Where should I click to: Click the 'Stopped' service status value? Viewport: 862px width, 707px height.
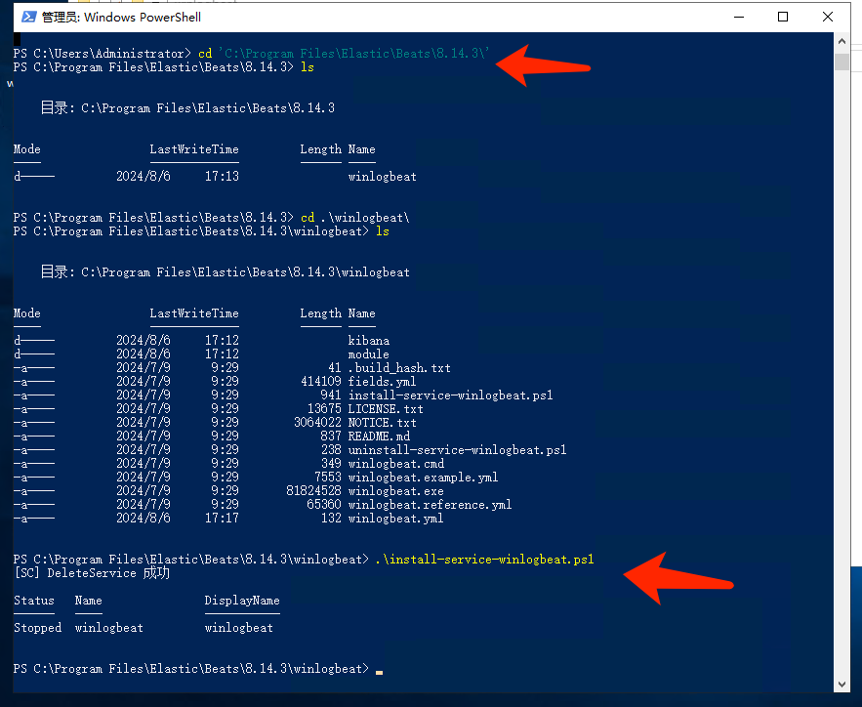(x=37, y=628)
